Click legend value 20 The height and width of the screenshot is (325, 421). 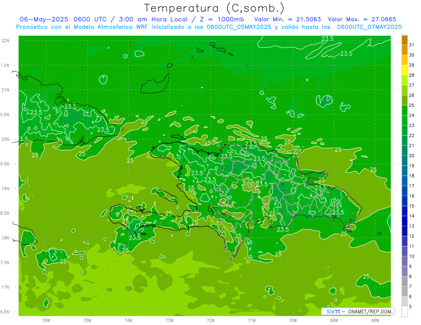point(412,156)
